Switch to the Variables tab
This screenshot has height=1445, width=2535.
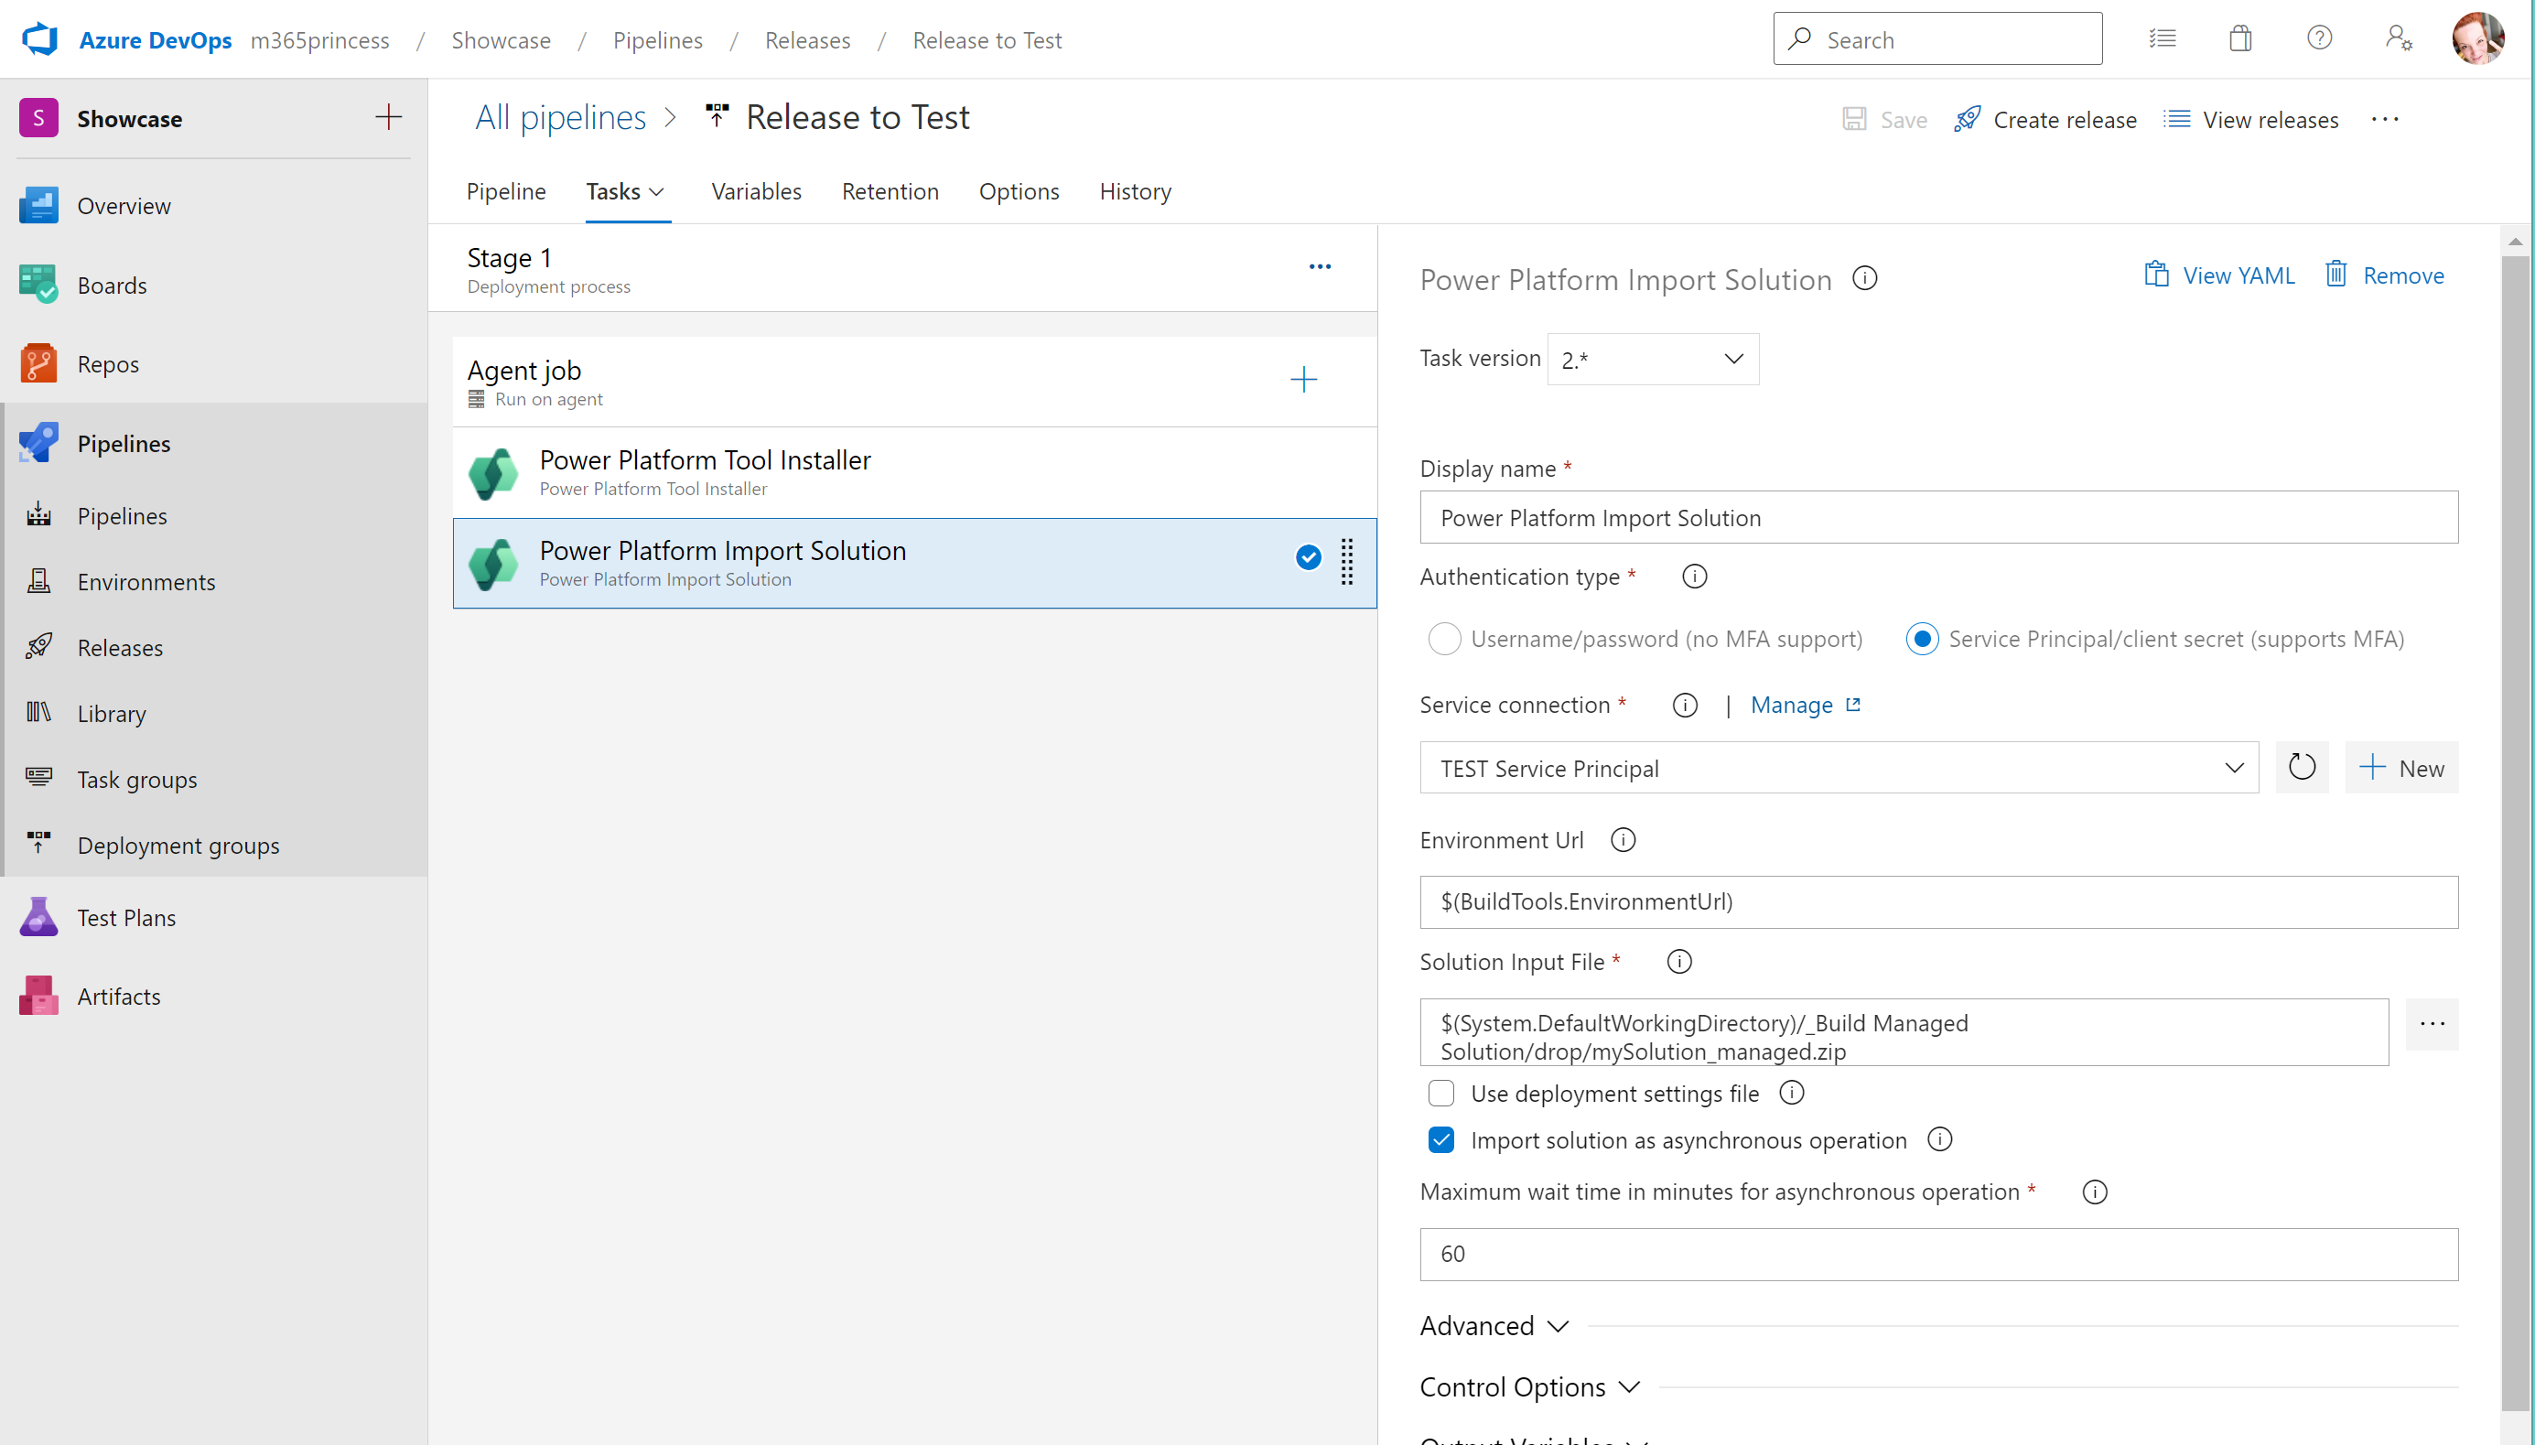(x=756, y=191)
